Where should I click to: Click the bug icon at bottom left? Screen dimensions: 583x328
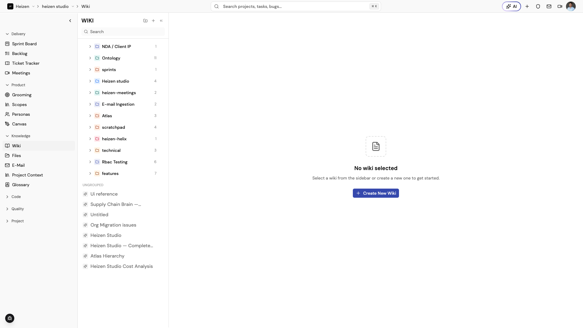[x=10, y=318]
